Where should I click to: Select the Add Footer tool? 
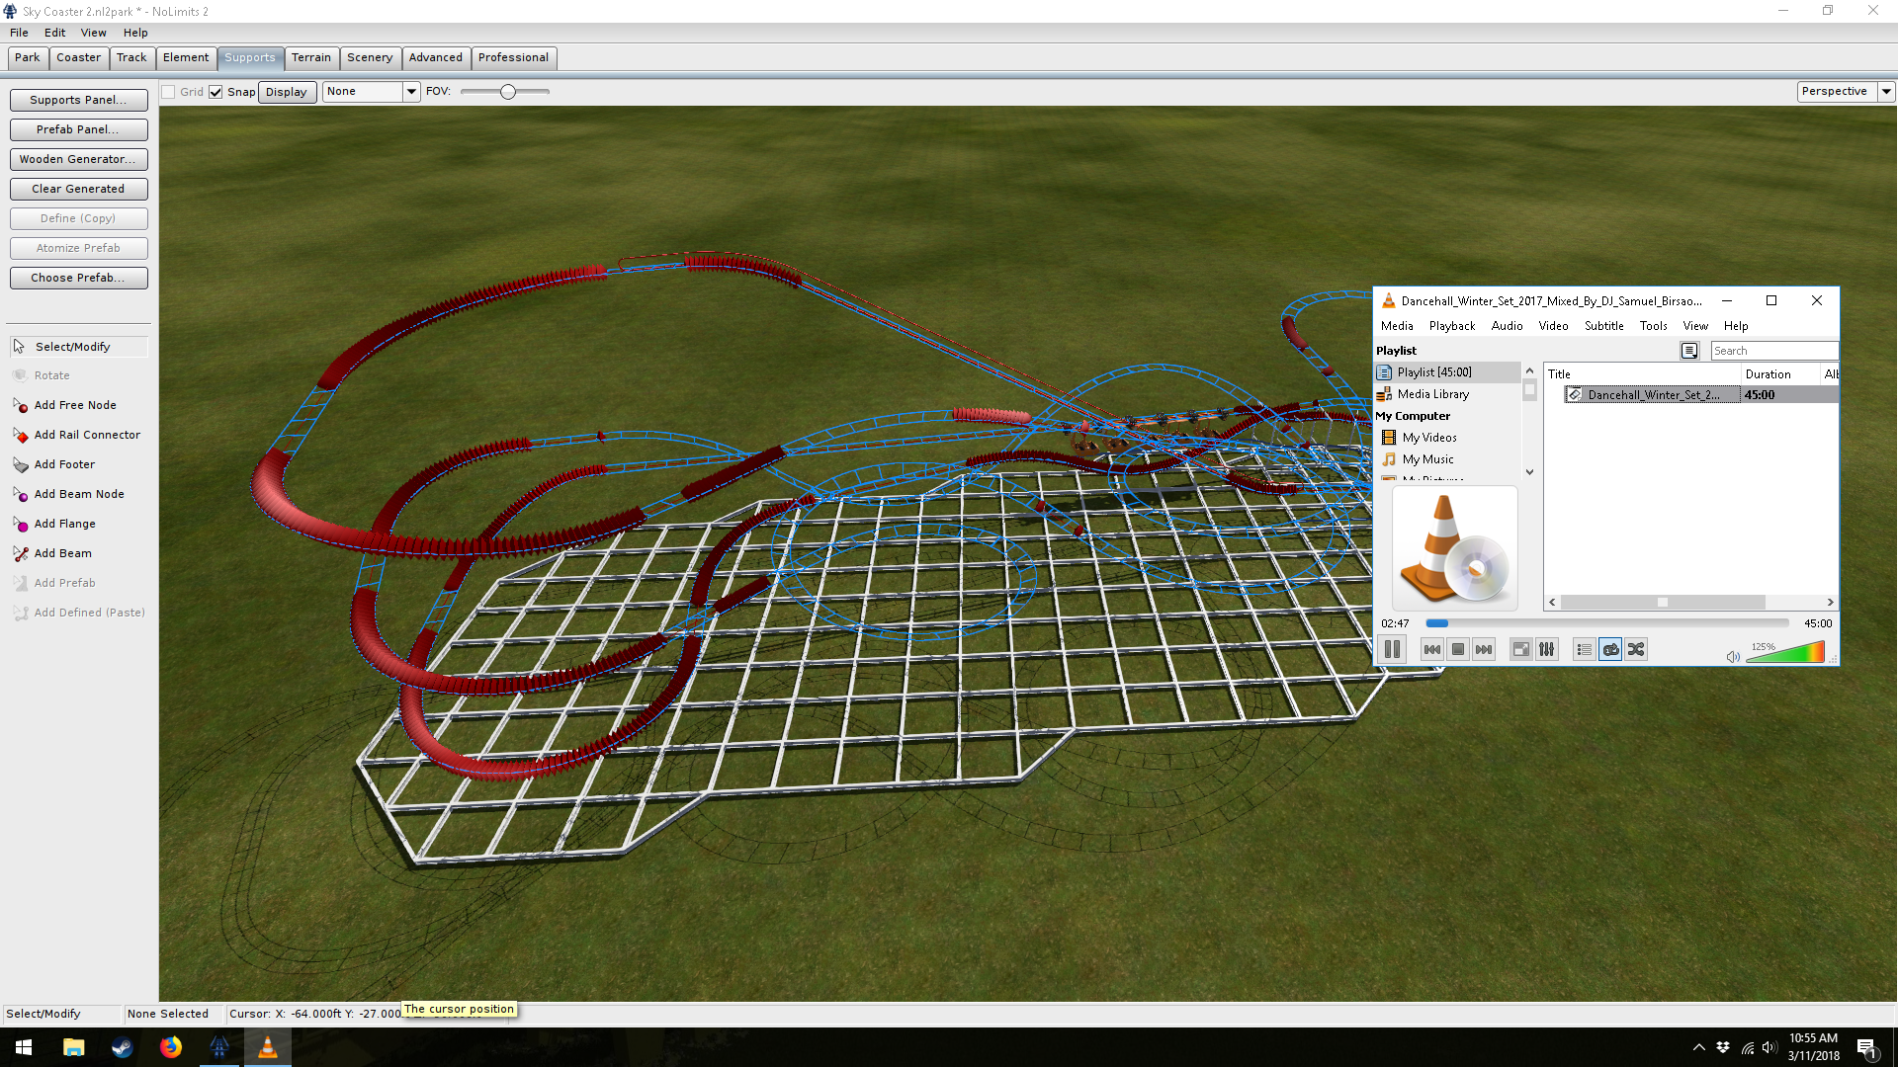(64, 464)
